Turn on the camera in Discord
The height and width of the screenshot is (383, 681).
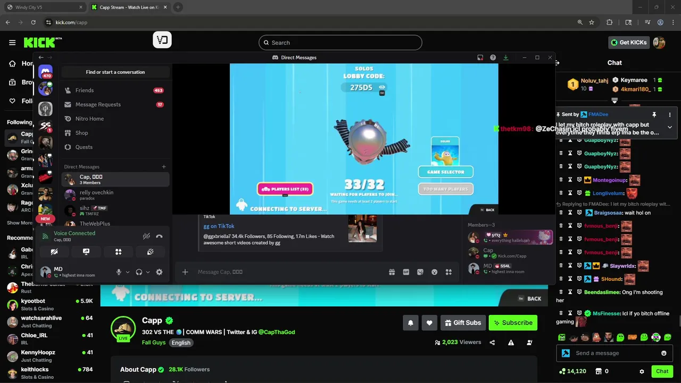(54, 252)
